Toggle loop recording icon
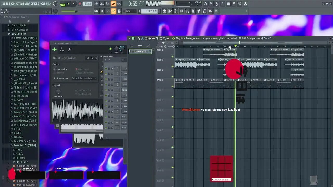The height and width of the screenshot is (187, 333). tap(119, 4)
